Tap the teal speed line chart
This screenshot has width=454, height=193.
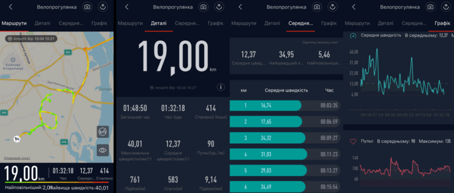[402, 71]
